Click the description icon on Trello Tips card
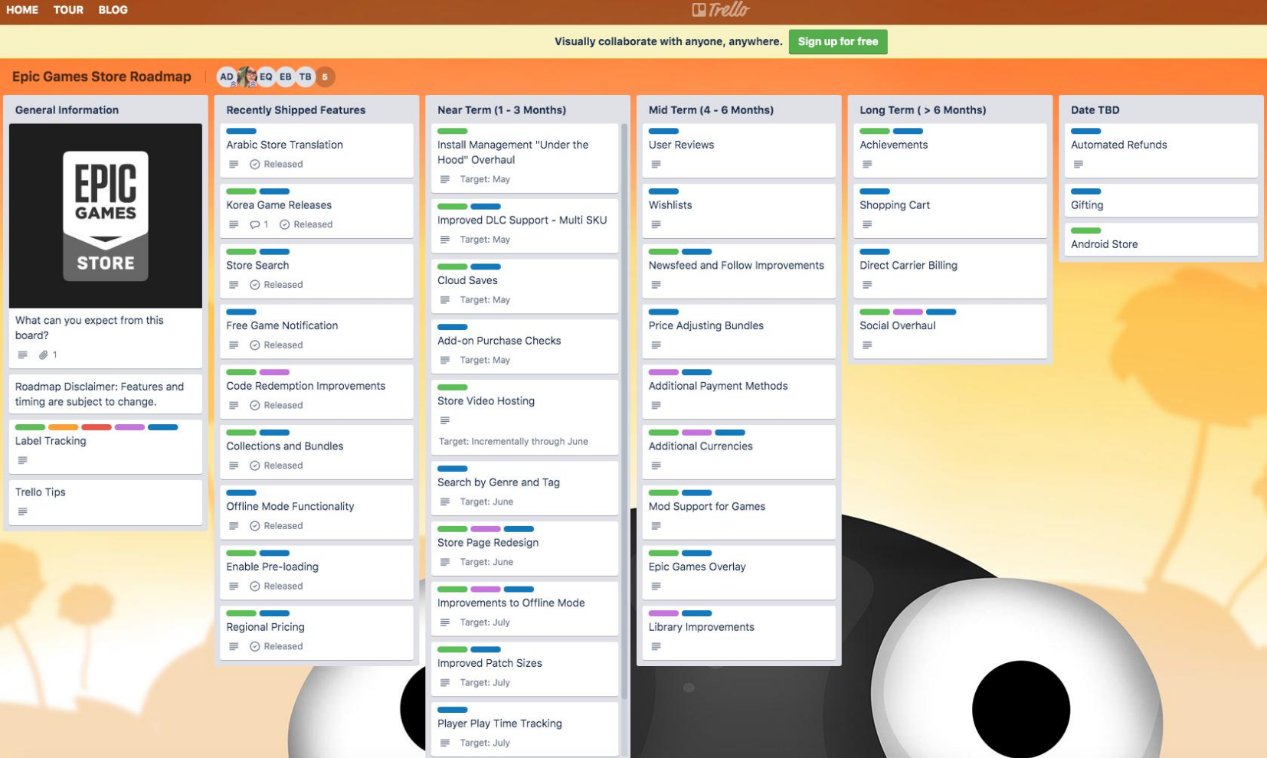1267x758 pixels. [23, 511]
